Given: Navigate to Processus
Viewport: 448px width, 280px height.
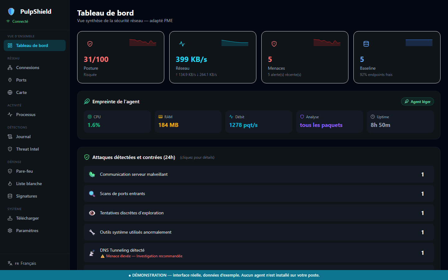Looking at the screenshot, I should [x=35, y=114].
